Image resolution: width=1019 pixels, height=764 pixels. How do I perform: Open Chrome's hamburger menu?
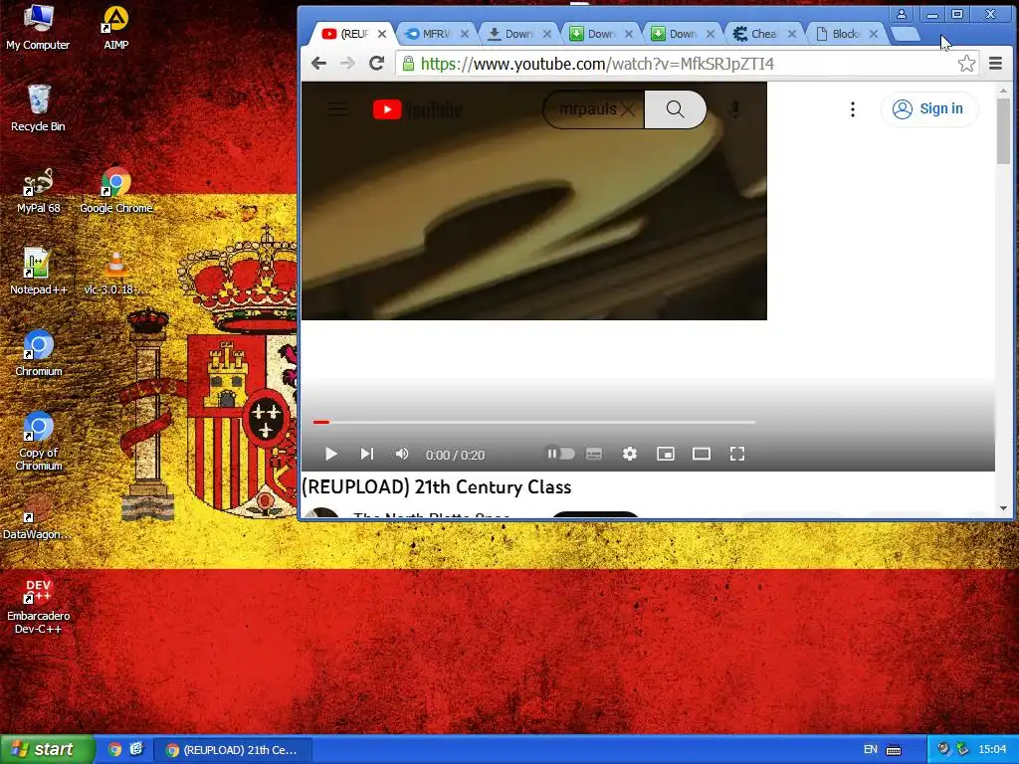pyautogui.click(x=995, y=63)
